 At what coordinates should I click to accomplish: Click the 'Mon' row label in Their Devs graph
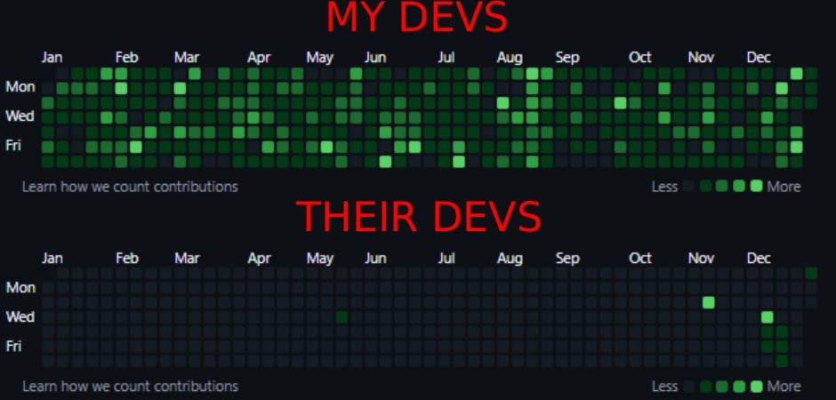click(20, 288)
